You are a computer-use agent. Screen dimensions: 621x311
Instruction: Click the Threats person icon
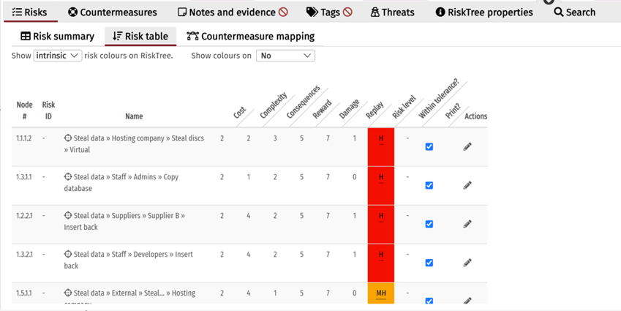[x=375, y=12]
